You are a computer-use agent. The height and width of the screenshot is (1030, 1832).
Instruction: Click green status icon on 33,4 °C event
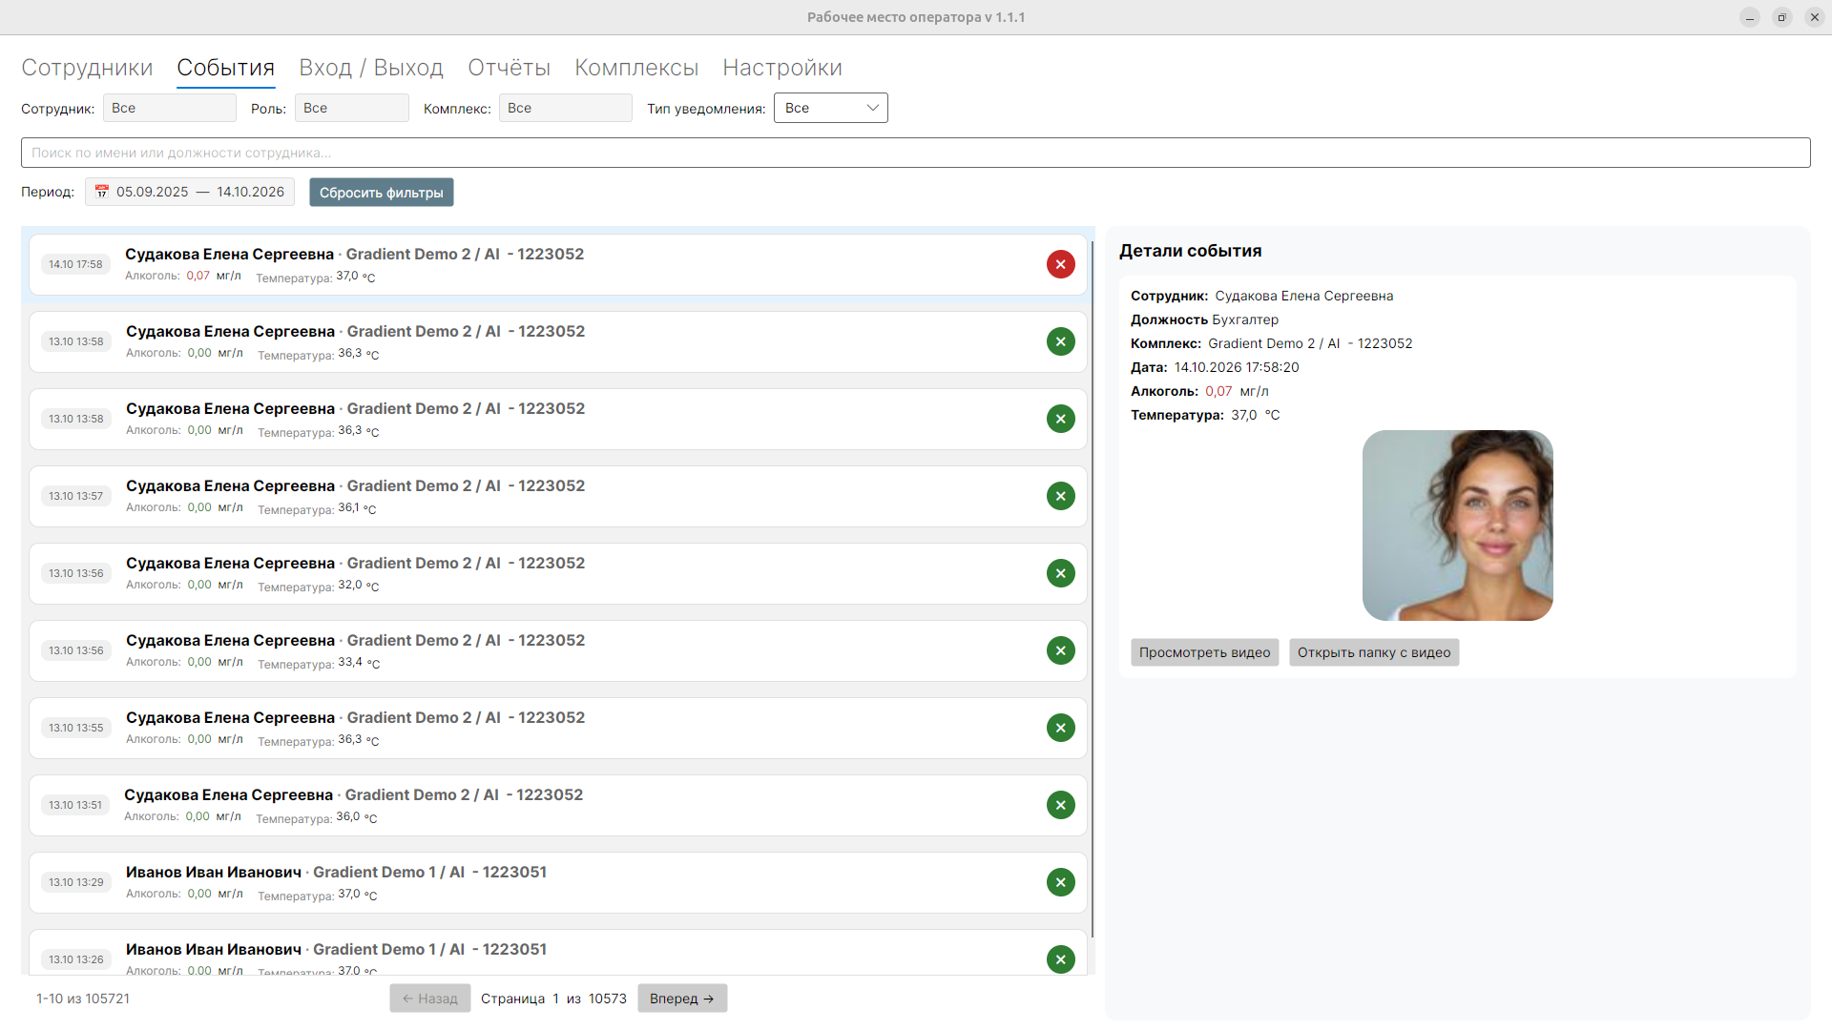1060,650
